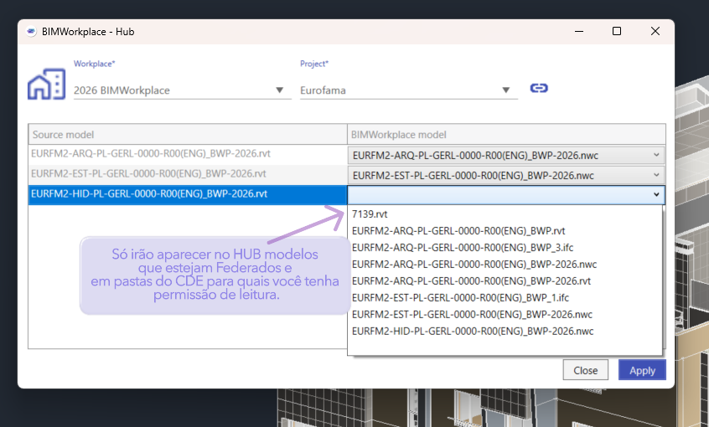
Task: Select source model row EURFM2-ARQ BWP-2026.rvt
Action: [188, 154]
